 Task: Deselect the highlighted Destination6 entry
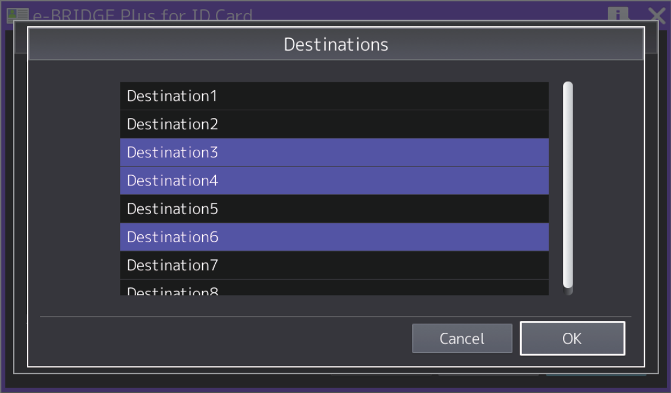tap(334, 237)
